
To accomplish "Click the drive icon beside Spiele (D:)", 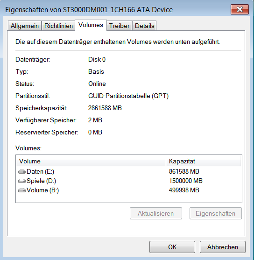I will click(x=22, y=181).
